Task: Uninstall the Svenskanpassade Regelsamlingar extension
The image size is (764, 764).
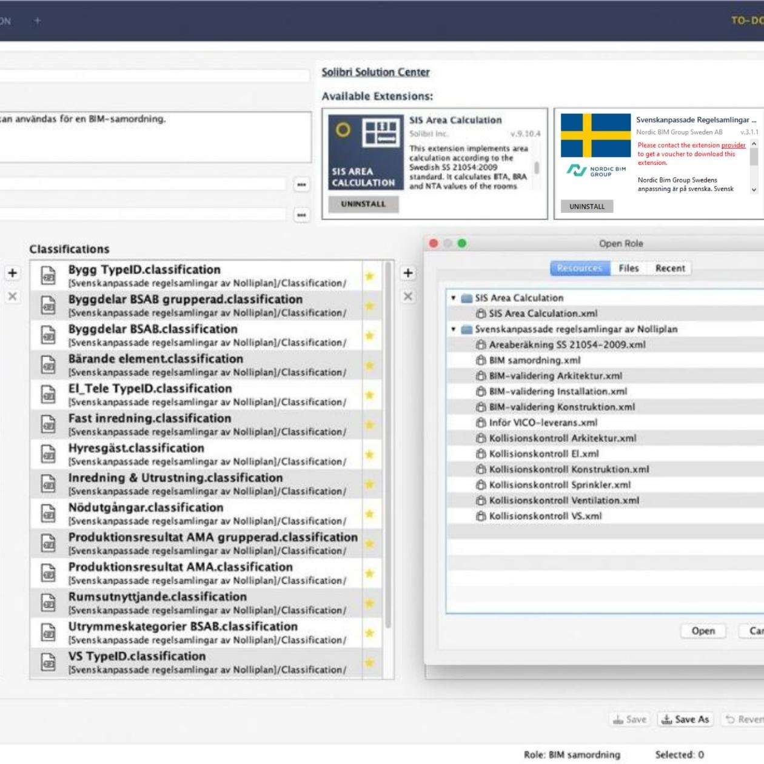Action: point(587,206)
